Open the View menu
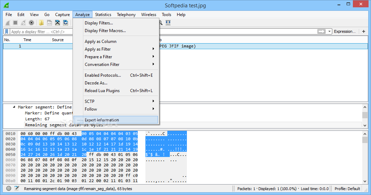The image size is (371, 195). click(34, 15)
